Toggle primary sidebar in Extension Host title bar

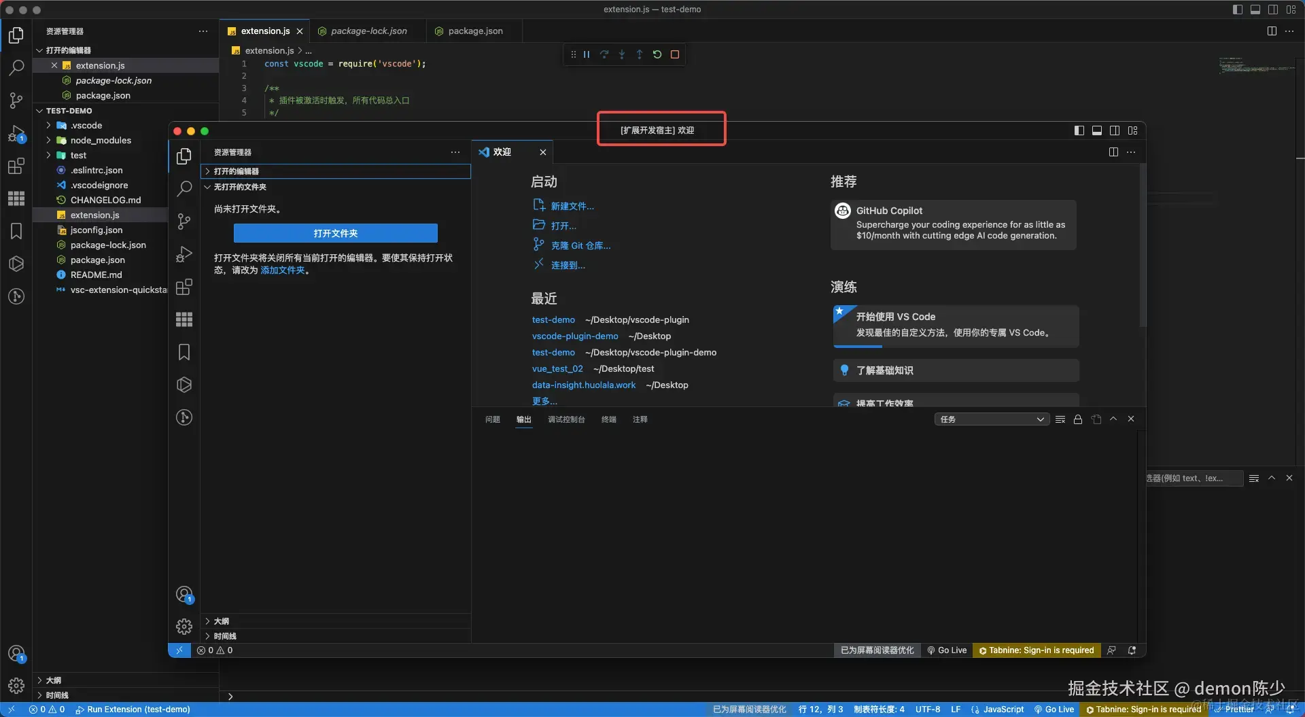pos(1079,130)
